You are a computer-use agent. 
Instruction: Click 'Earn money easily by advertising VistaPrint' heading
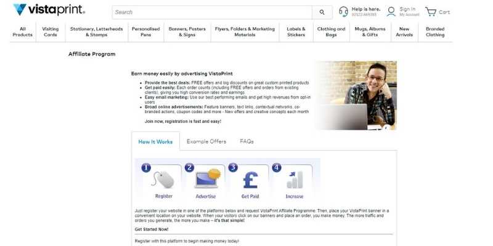(182, 74)
